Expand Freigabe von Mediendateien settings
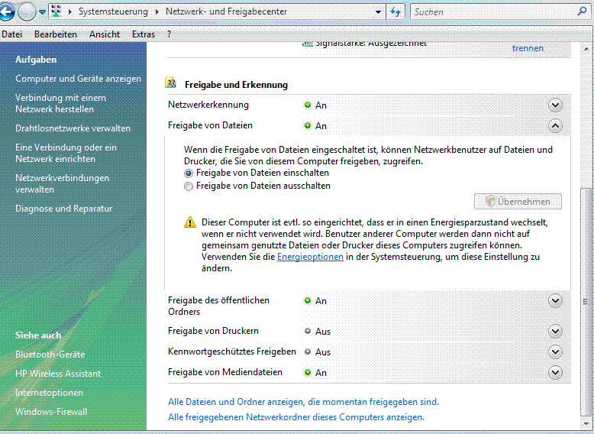Screen dimensions: 594x434 click(555, 372)
